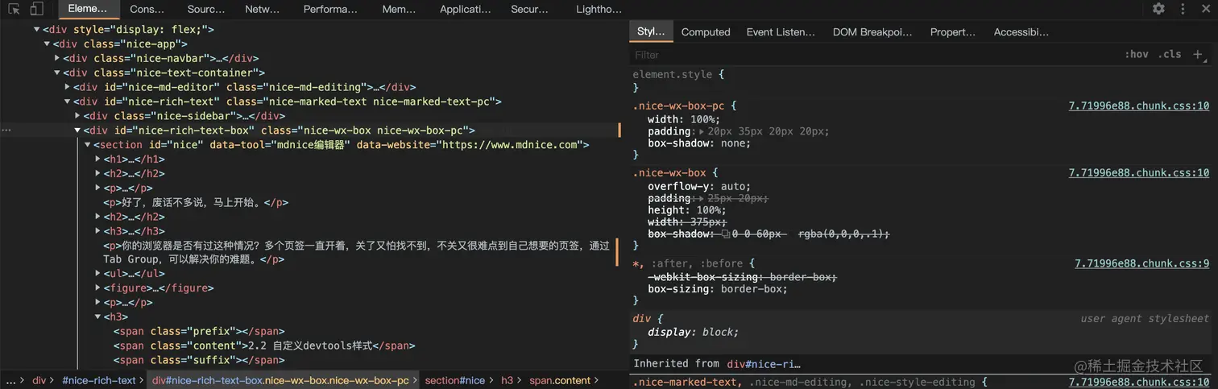Select breadcrumb section#nice
This screenshot has height=389, width=1218.
455,380
